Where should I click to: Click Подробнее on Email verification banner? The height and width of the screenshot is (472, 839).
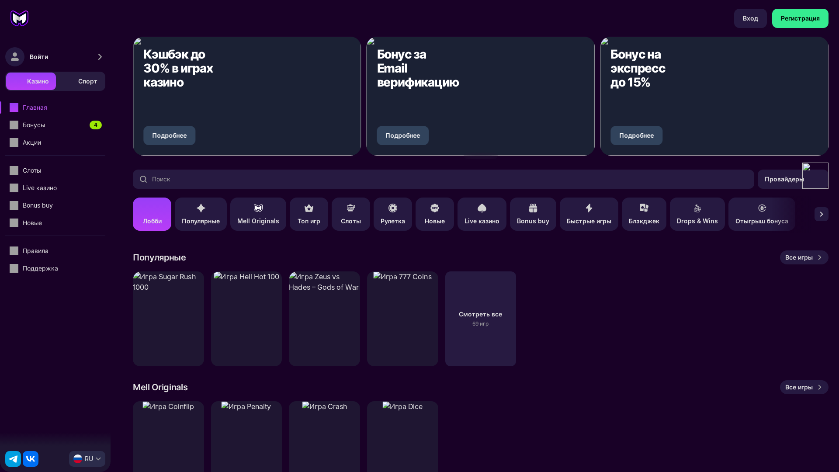[x=402, y=135]
